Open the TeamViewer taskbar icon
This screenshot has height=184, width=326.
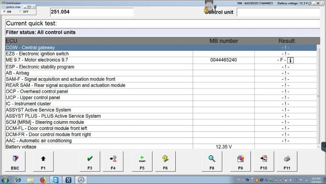(x=56, y=180)
